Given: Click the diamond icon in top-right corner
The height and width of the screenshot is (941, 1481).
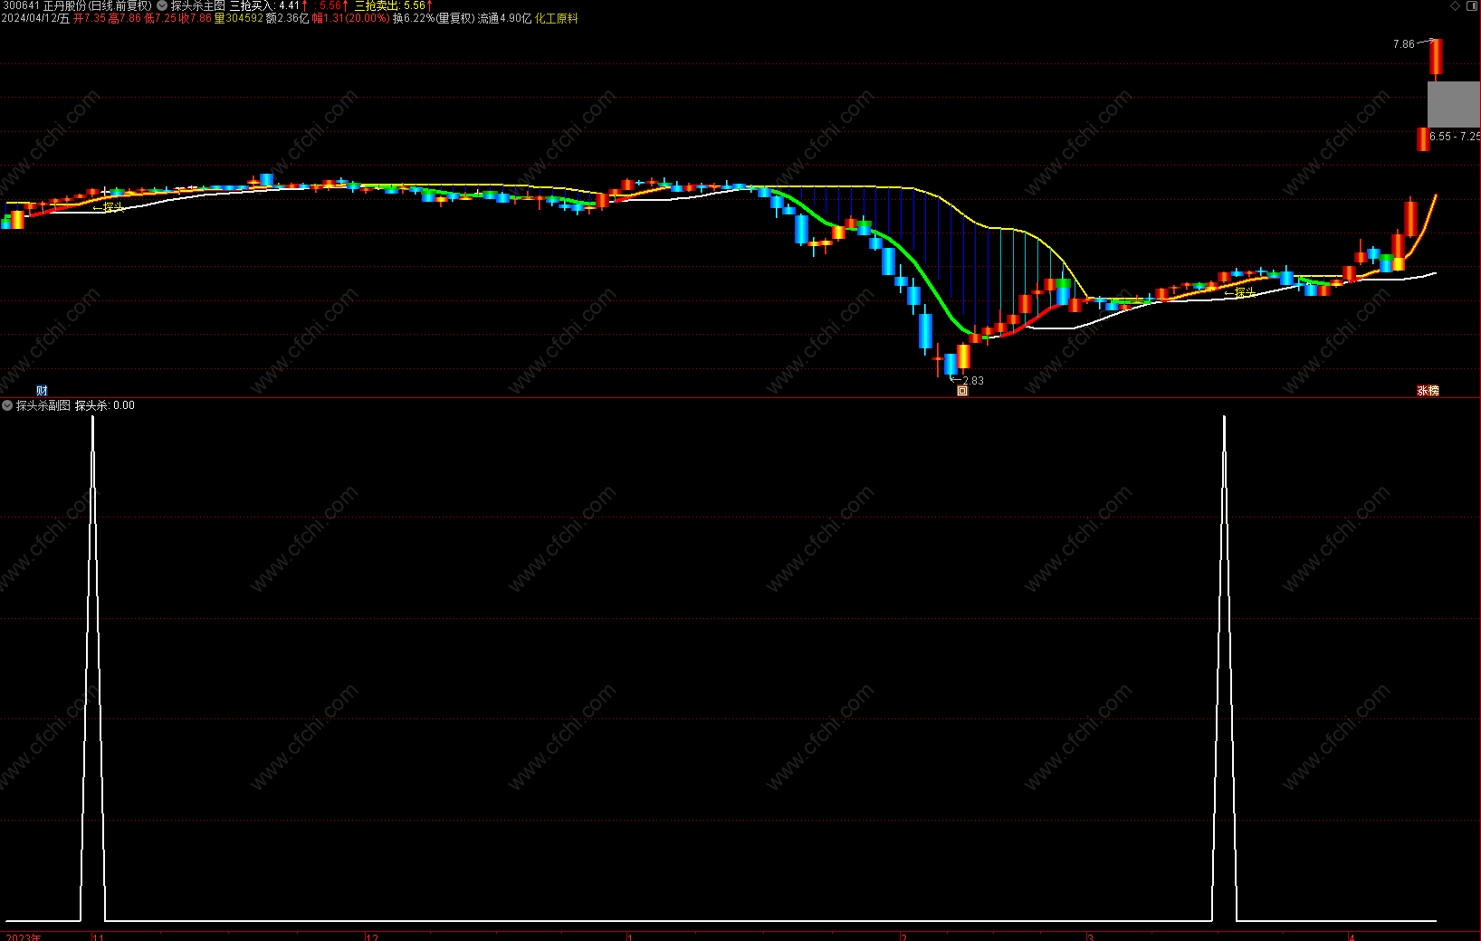Looking at the screenshot, I should (1456, 5).
